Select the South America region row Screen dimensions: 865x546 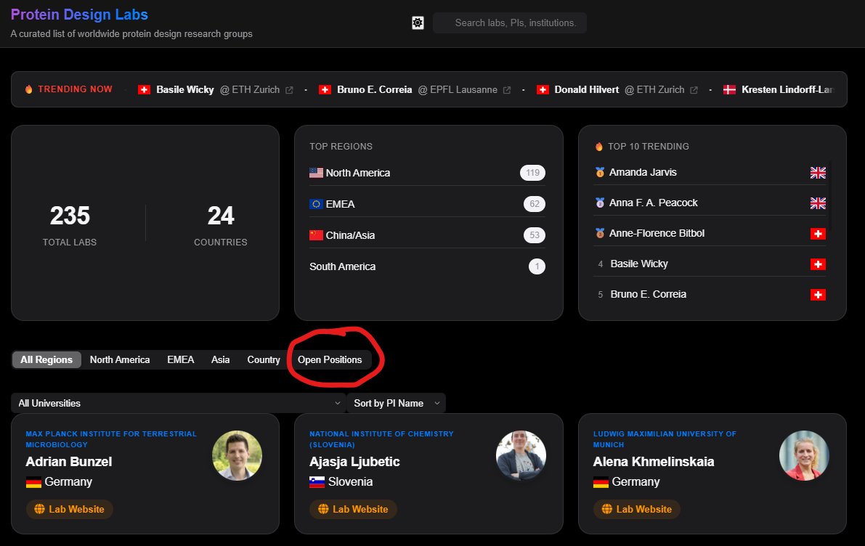pos(428,266)
